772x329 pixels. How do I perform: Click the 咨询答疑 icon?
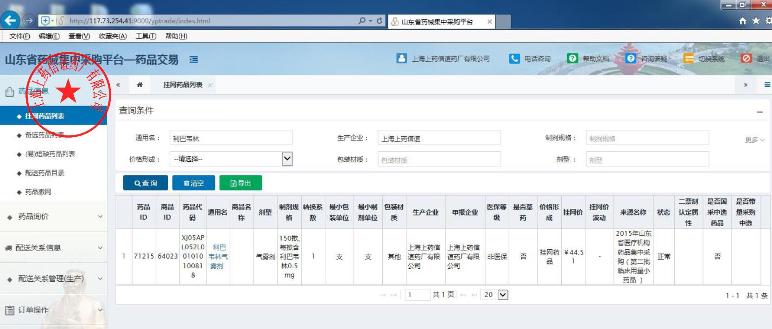630,58
